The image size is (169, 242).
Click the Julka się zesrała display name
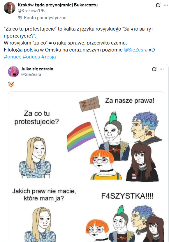click(37, 69)
